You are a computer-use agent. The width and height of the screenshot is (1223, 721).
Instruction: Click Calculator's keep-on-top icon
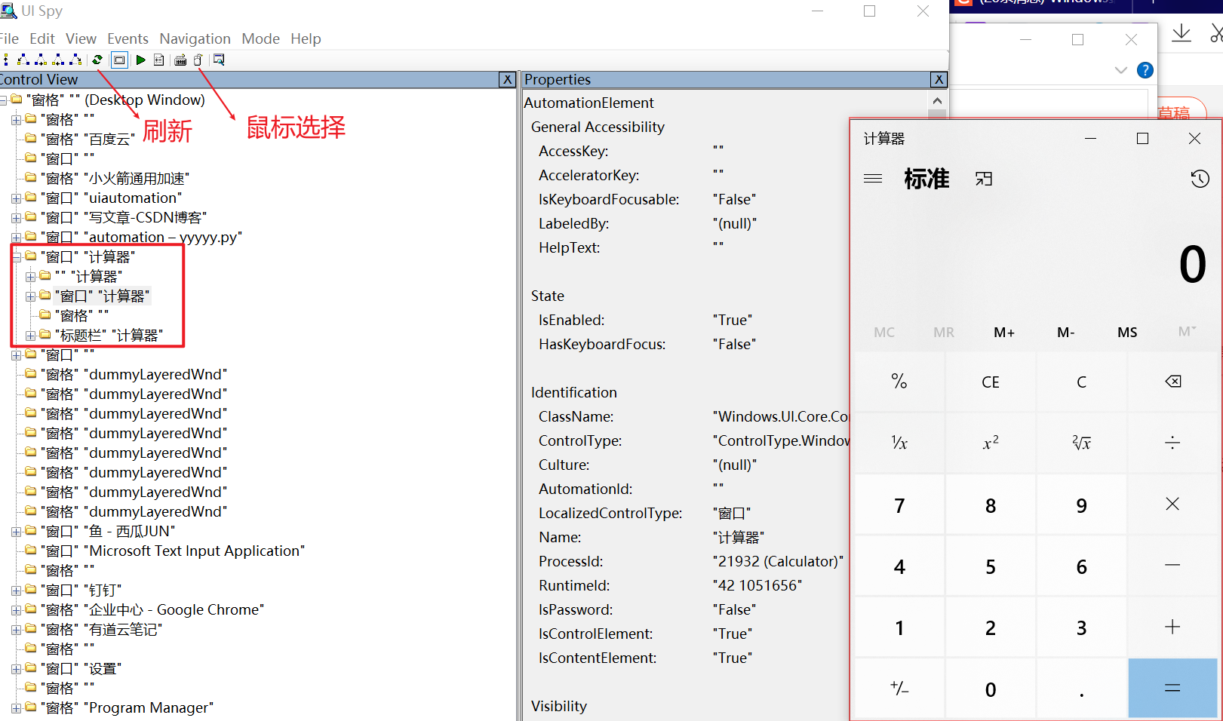coord(983,179)
